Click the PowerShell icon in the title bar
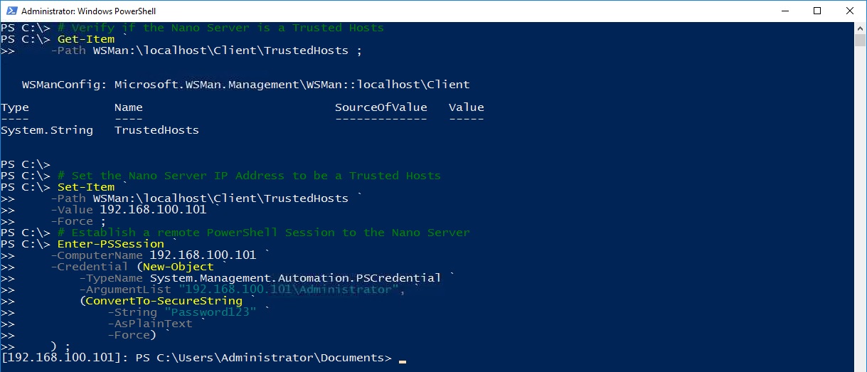Image resolution: width=867 pixels, height=372 pixels. 11,11
